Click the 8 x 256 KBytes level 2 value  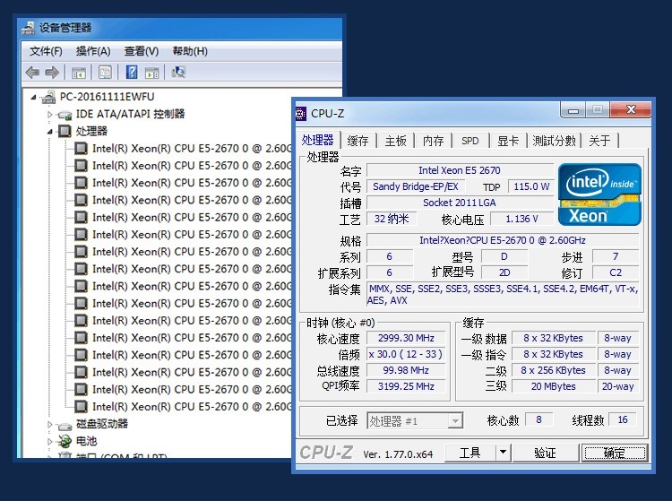554,370
